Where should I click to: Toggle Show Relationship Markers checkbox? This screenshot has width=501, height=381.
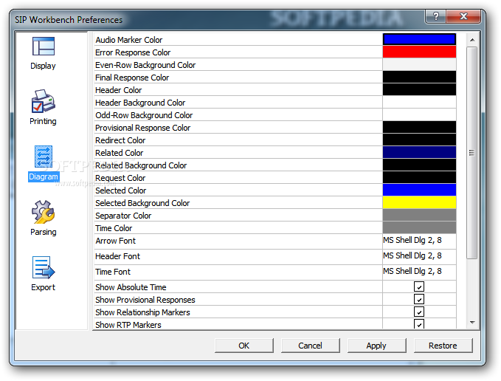click(419, 312)
